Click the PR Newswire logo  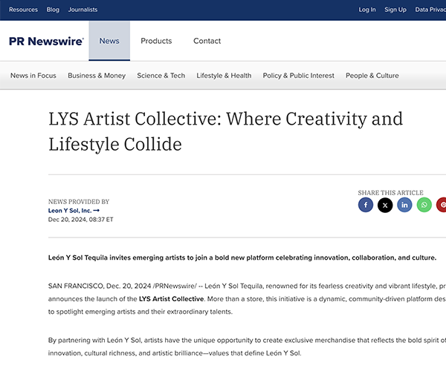[46, 42]
